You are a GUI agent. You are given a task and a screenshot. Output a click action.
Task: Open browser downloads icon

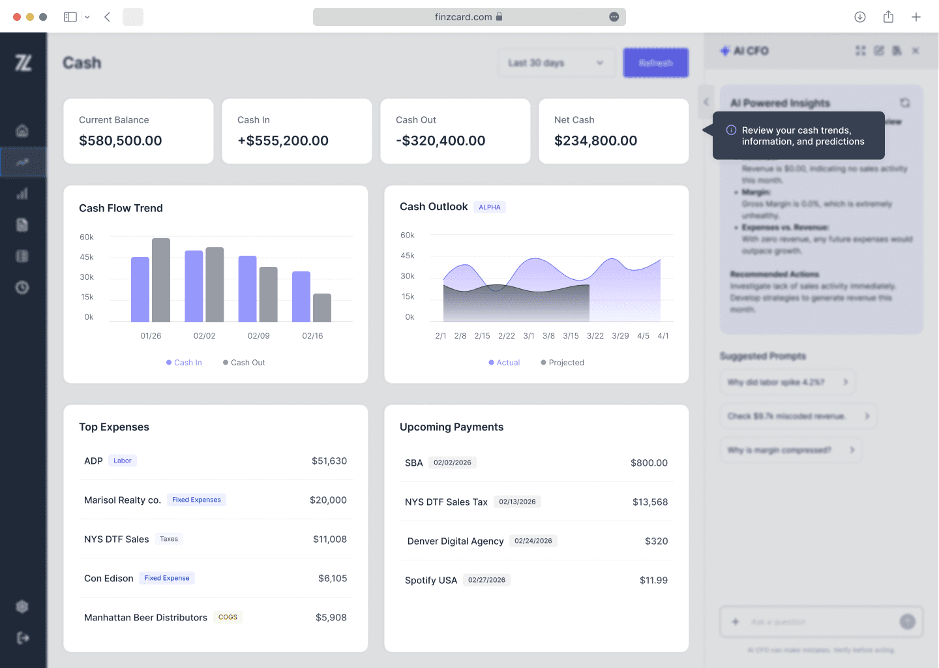click(860, 17)
